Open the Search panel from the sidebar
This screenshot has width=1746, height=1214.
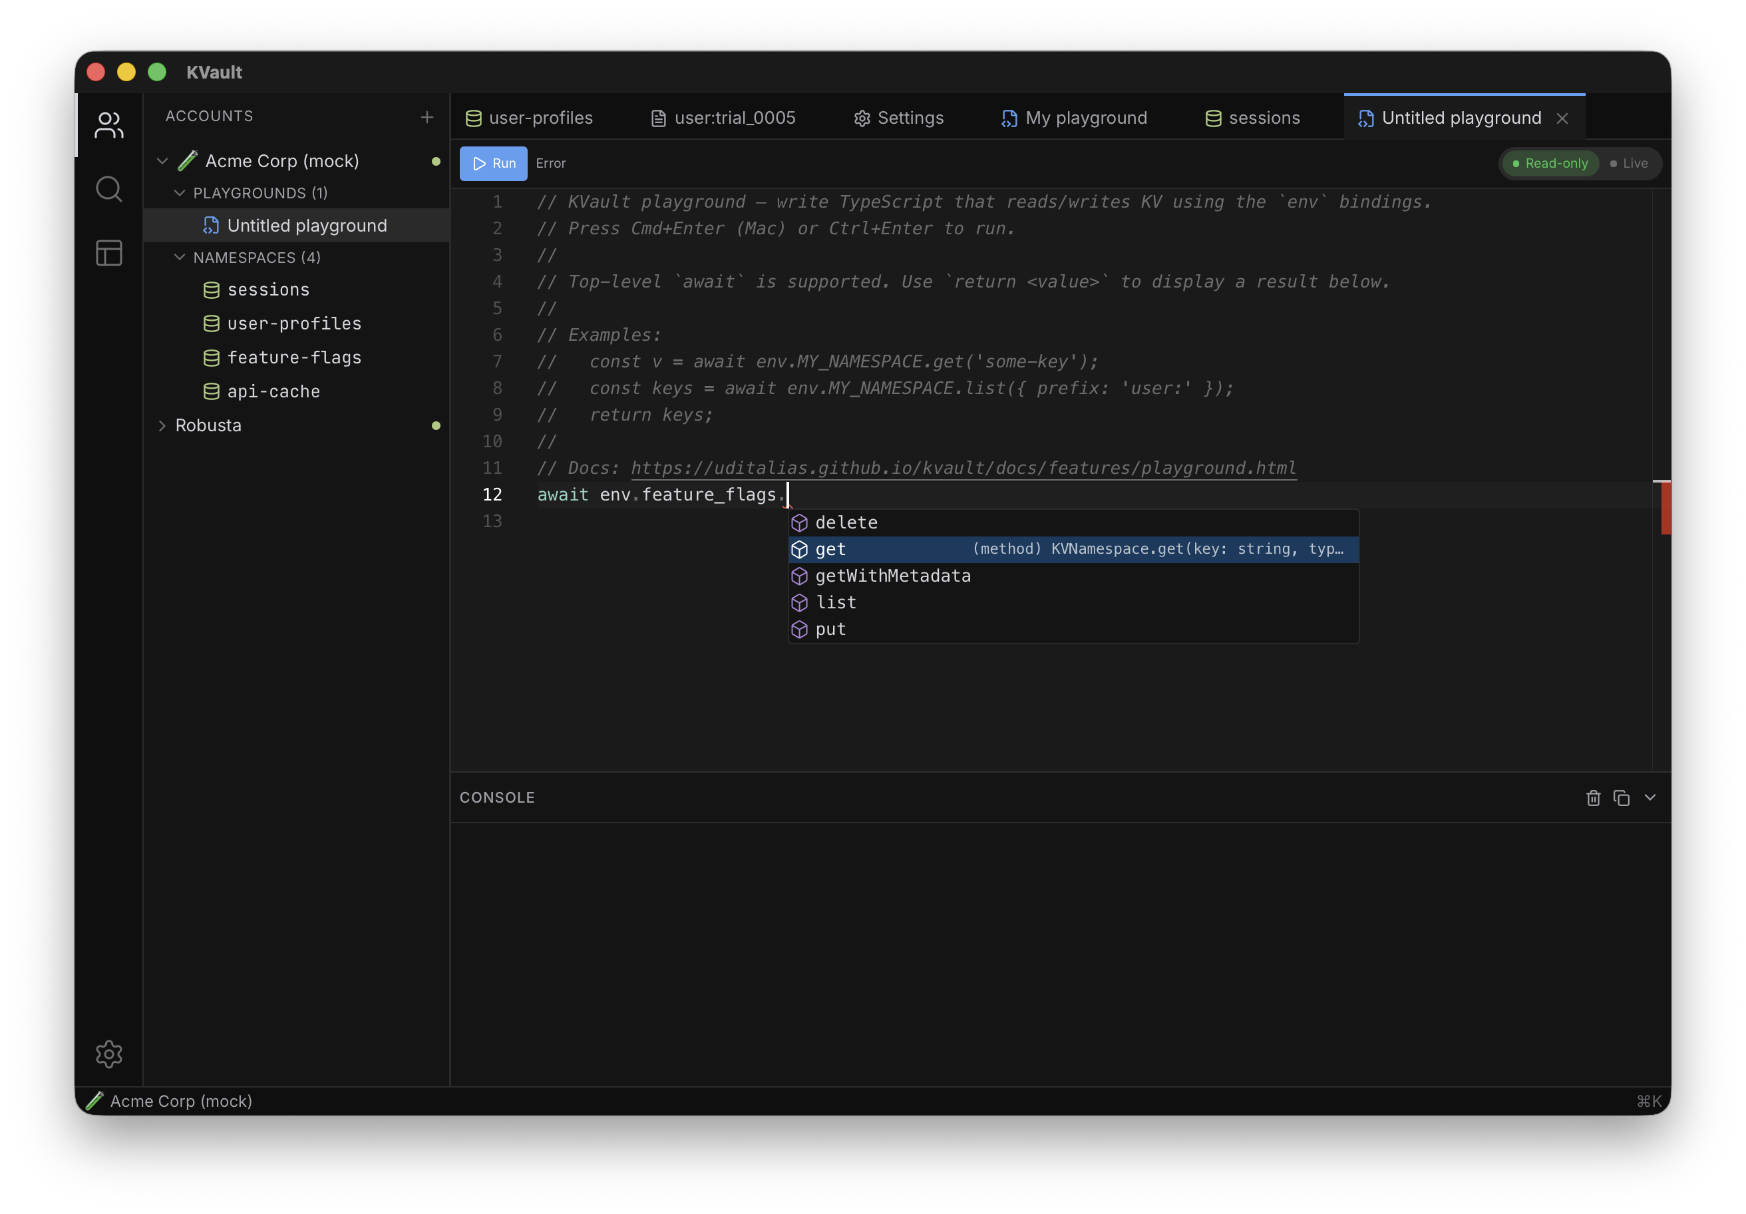(108, 188)
